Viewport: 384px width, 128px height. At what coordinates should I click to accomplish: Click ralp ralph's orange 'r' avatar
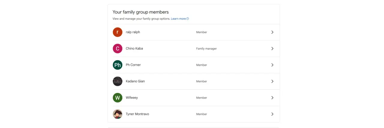coord(118,32)
